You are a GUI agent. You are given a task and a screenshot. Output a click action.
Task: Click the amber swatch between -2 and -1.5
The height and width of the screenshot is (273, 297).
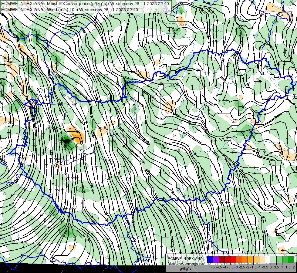[x=250, y=260]
